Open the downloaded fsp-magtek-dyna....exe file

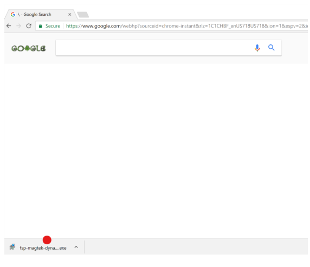[x=43, y=248]
